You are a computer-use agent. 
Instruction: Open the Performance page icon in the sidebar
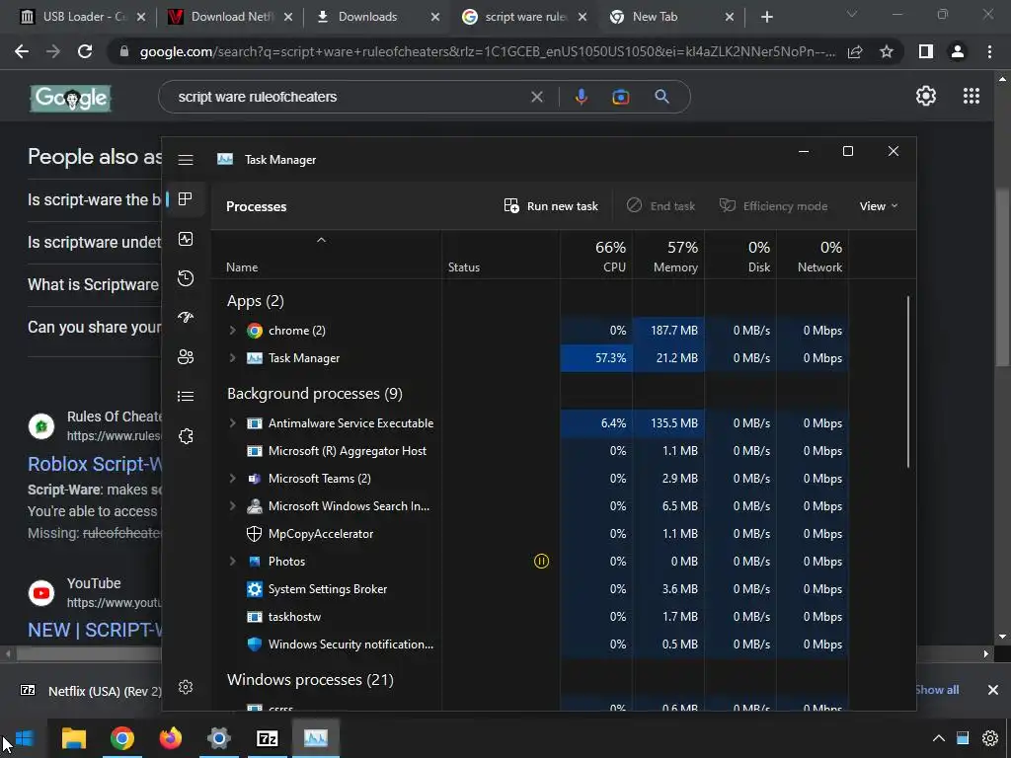186,239
